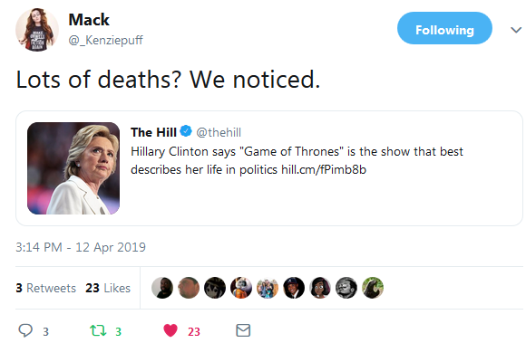
Task: Open last liker's avatar in the row
Action: [373, 288]
